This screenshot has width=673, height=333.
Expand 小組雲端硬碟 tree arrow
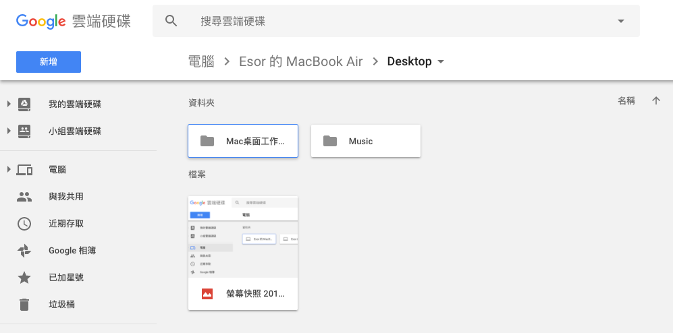[9, 131]
